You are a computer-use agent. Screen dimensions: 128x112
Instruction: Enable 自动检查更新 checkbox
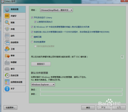pyautogui.click(x=32, y=42)
